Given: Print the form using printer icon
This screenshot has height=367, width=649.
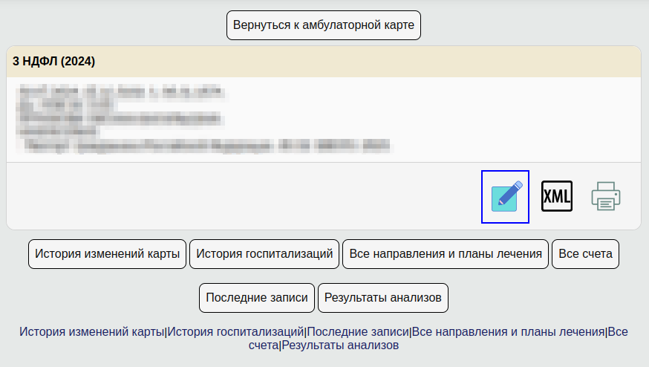Looking at the screenshot, I should click(x=606, y=196).
